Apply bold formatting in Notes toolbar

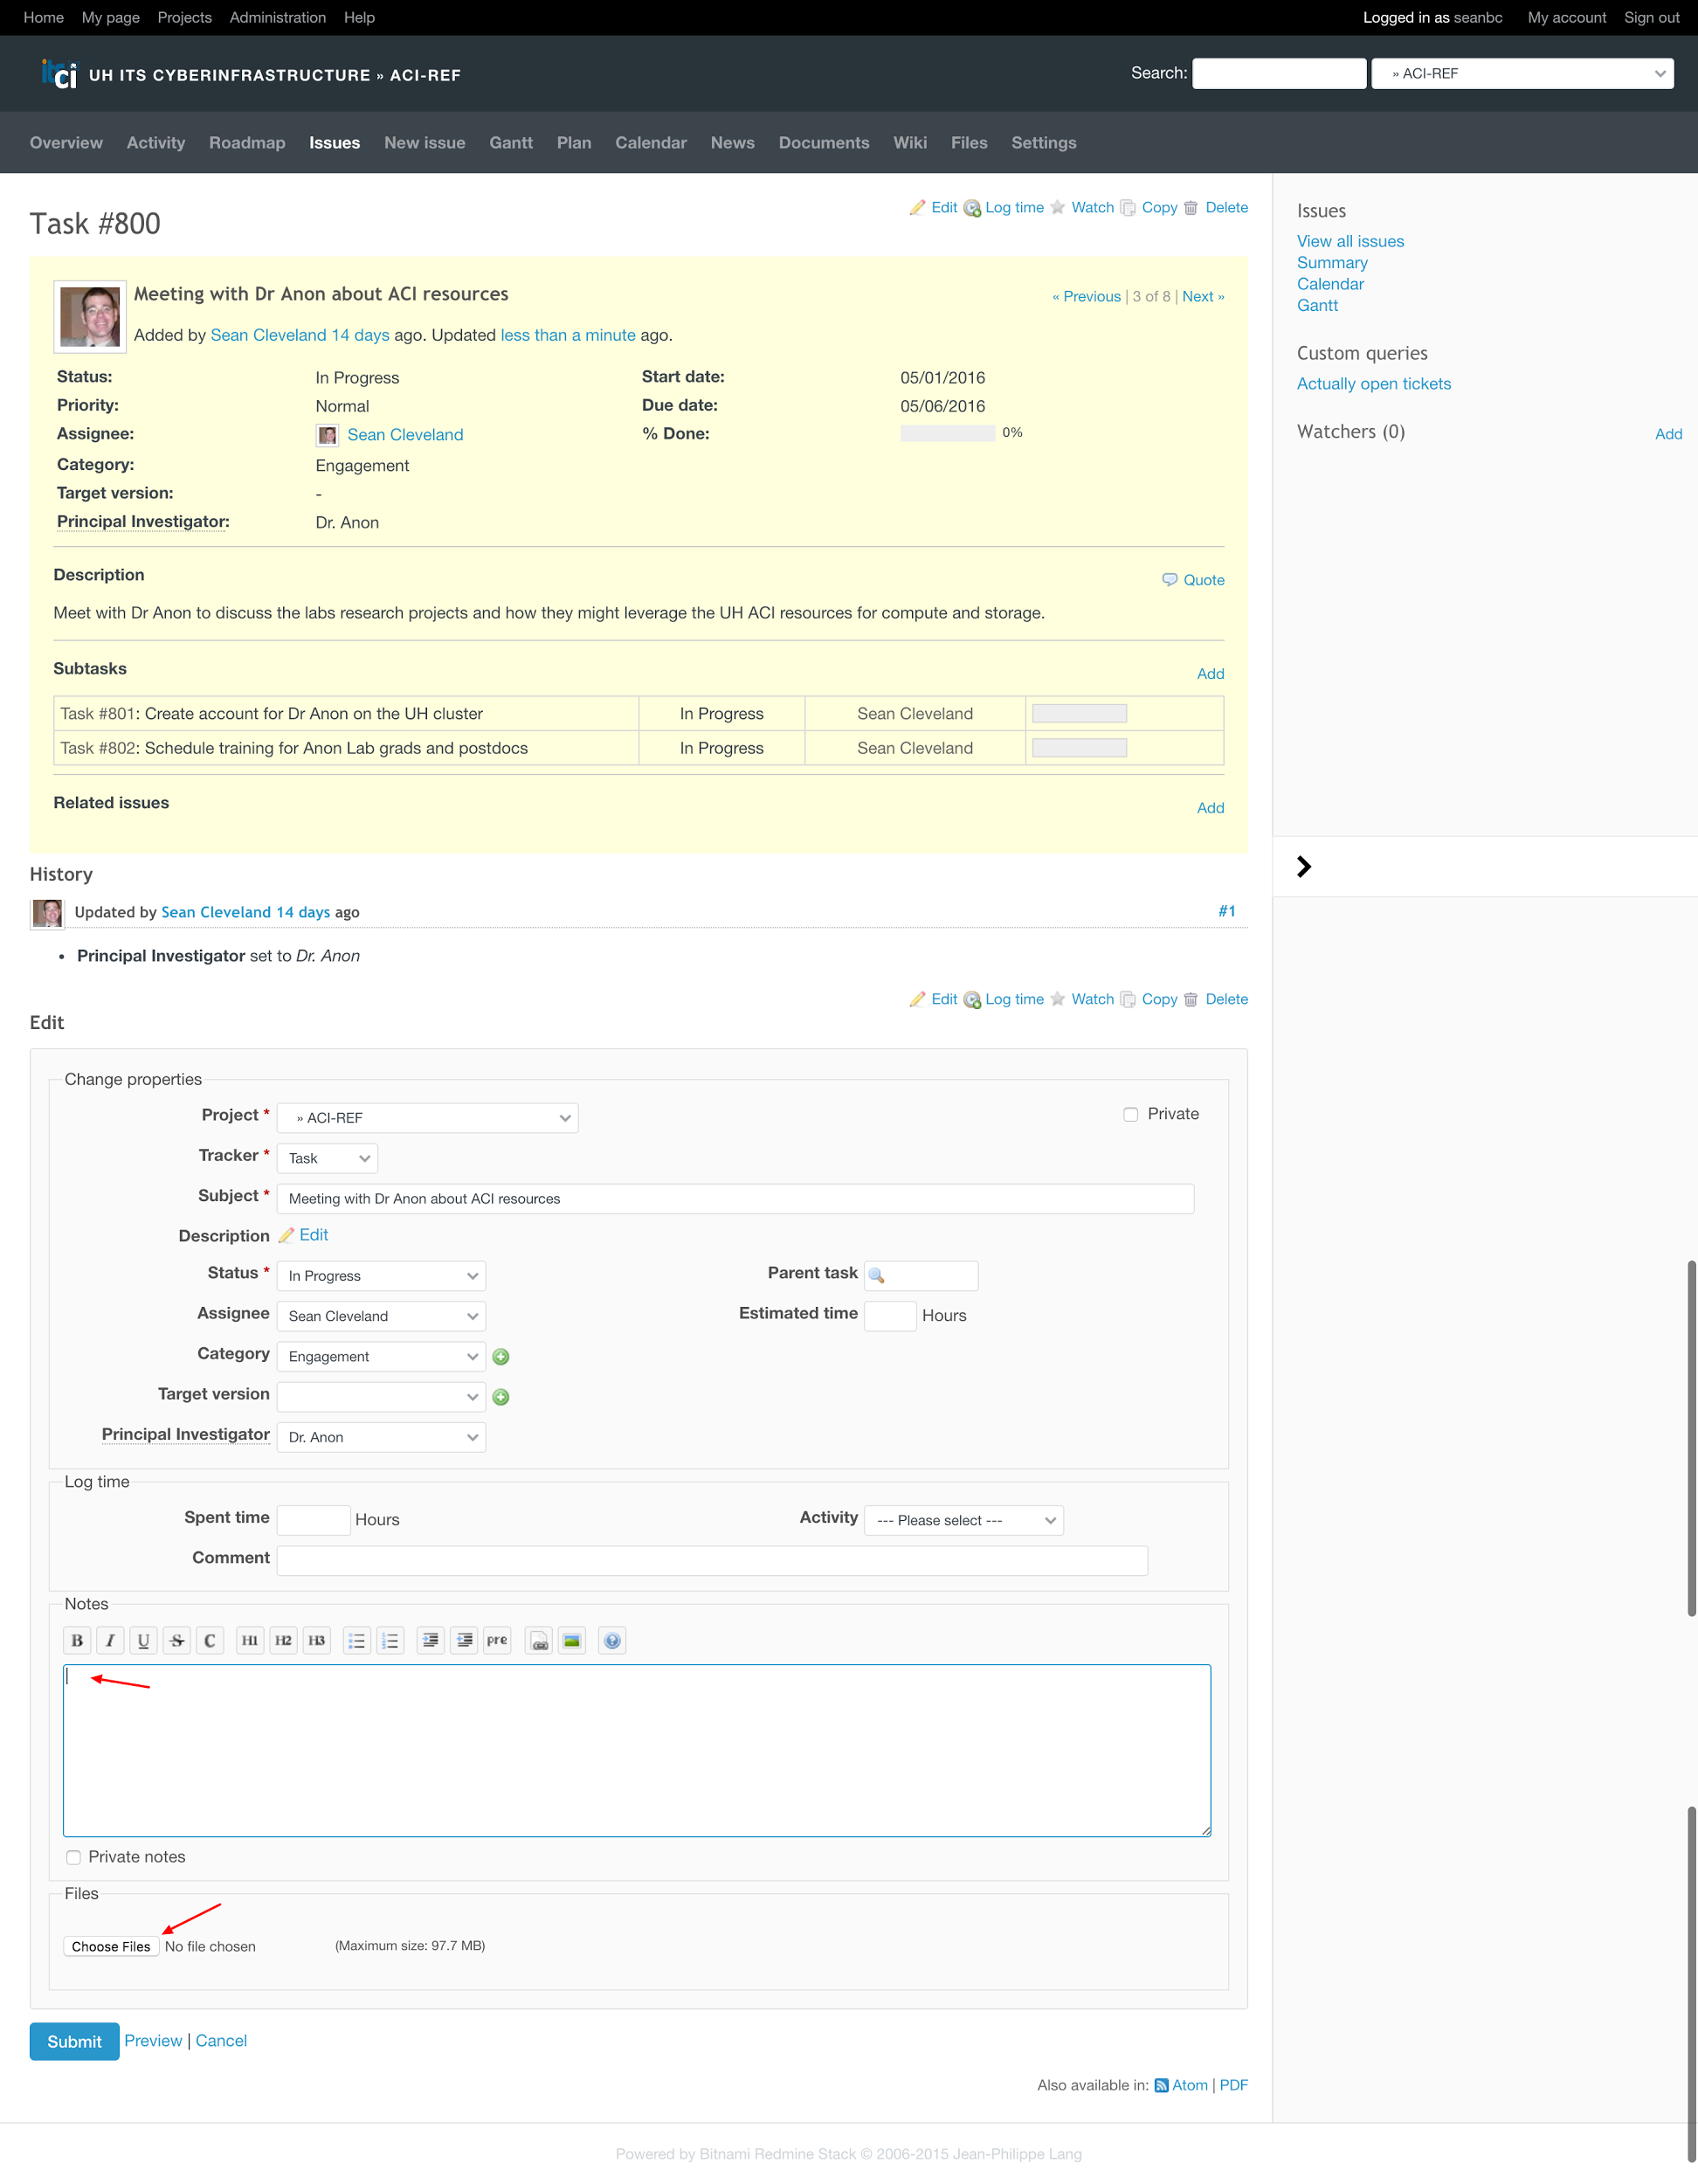coord(77,1640)
